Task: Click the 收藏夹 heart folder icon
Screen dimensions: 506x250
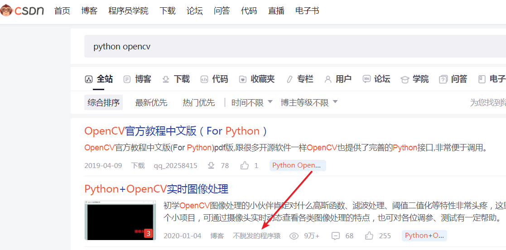Action: pos(243,79)
